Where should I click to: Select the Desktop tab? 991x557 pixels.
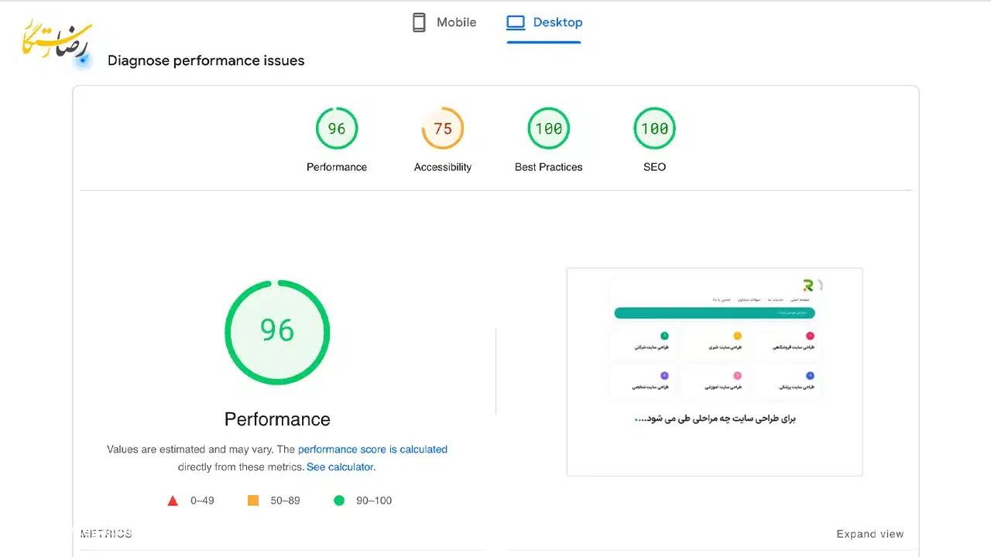point(544,22)
